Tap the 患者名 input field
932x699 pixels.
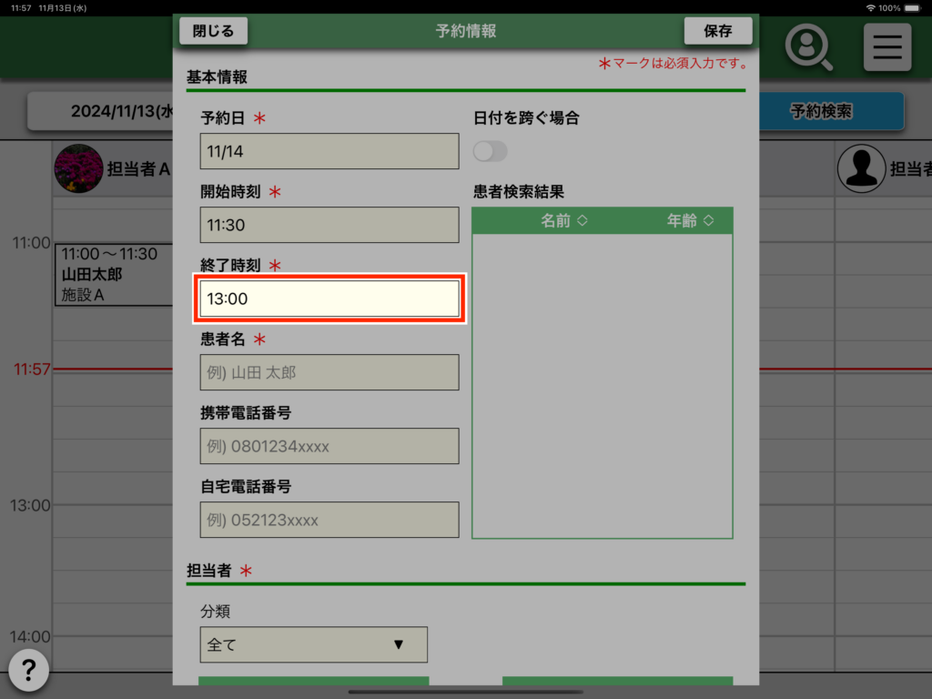(329, 372)
